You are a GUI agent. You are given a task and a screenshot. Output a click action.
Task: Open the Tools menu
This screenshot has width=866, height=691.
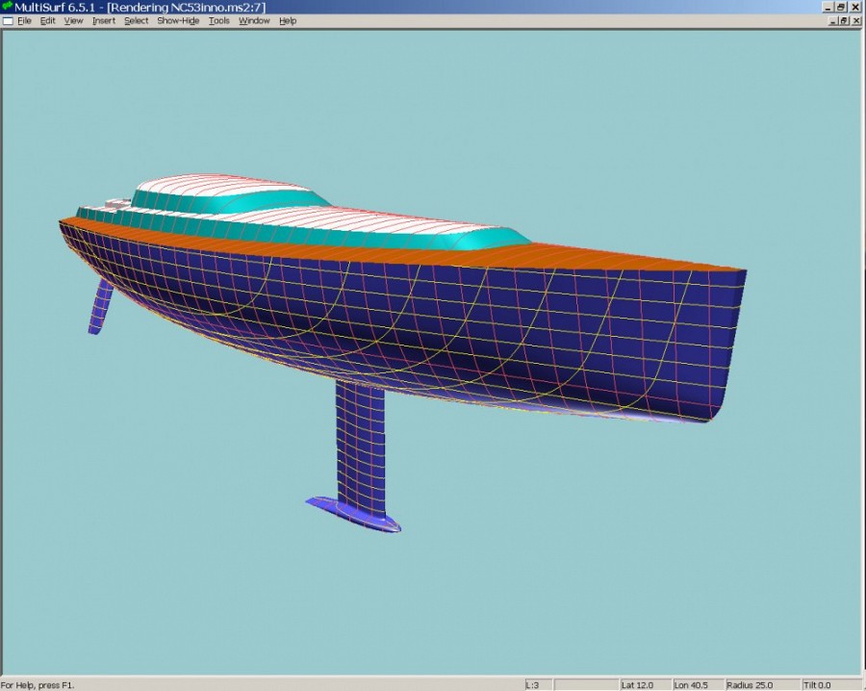tap(219, 20)
